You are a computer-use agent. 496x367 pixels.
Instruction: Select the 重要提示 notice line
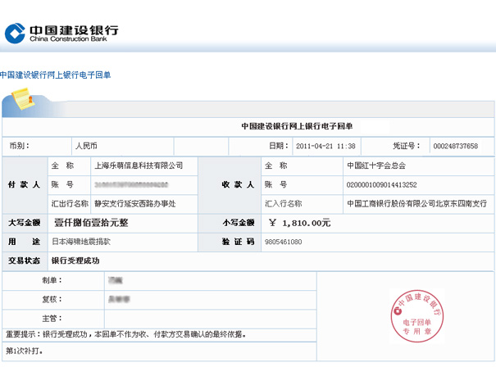pyautogui.click(x=126, y=334)
